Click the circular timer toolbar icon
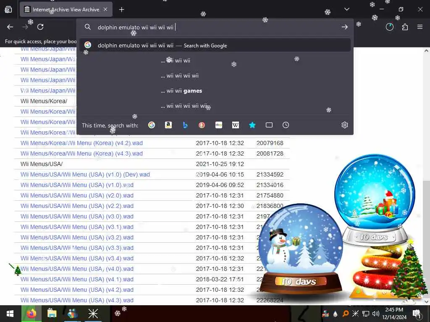430x322 pixels. click(x=389, y=27)
